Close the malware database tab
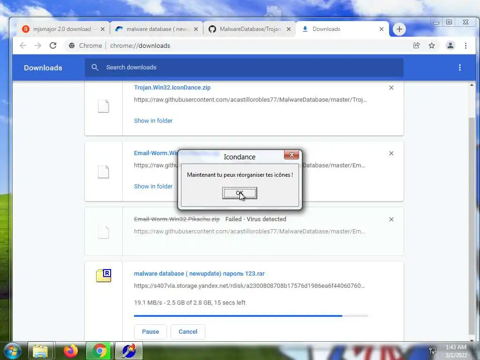 coord(196,29)
